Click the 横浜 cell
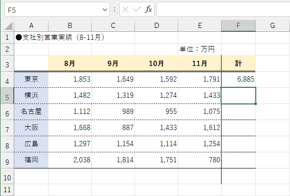This screenshot has width=290, height=196. [x=31, y=95]
